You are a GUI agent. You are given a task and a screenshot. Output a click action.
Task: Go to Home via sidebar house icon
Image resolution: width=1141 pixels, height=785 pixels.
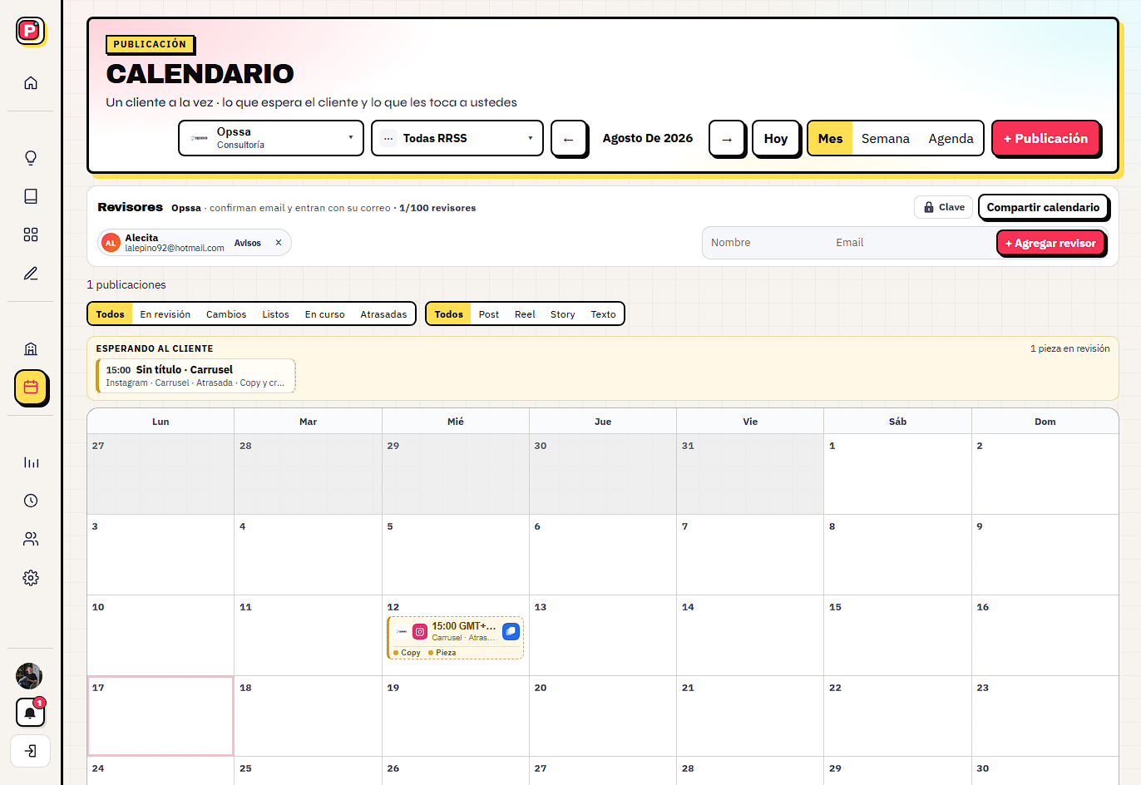point(31,82)
